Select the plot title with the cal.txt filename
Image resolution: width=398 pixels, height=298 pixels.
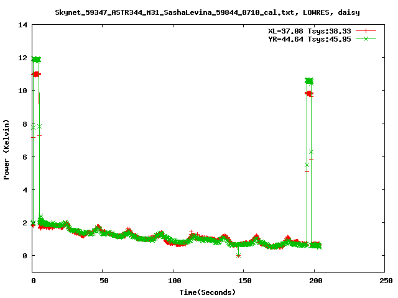click(x=207, y=12)
